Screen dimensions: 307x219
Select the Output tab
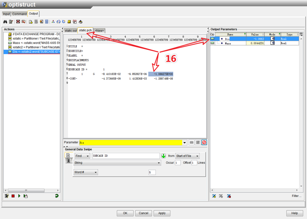click(x=34, y=14)
